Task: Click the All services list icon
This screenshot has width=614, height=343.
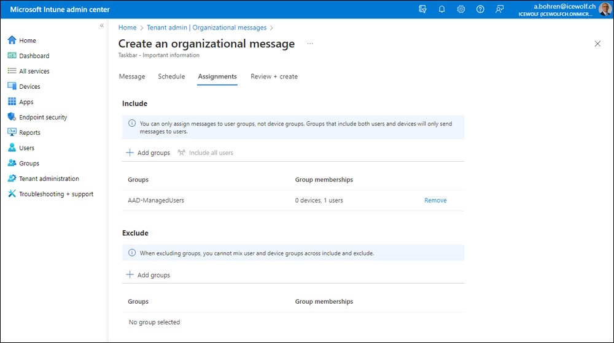Action: coord(12,70)
